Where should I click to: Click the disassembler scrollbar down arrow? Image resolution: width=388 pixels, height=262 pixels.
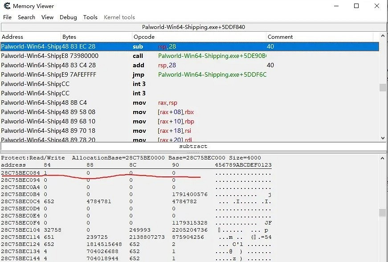[x=383, y=138]
